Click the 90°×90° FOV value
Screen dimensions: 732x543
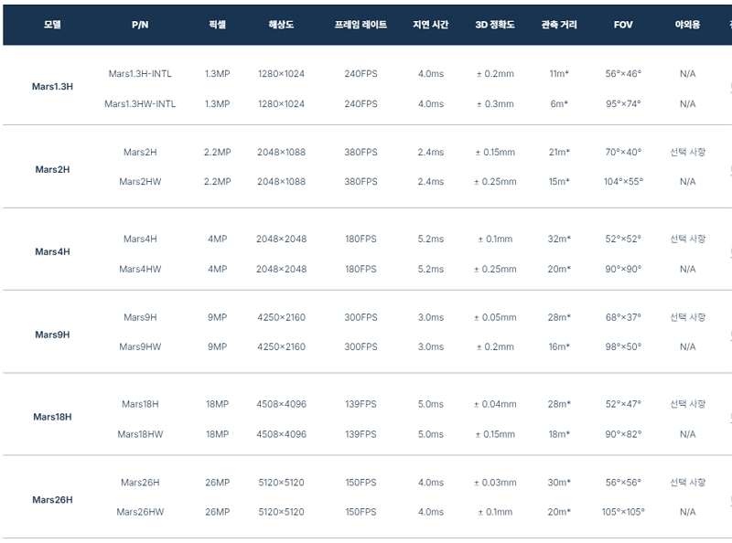point(623,269)
